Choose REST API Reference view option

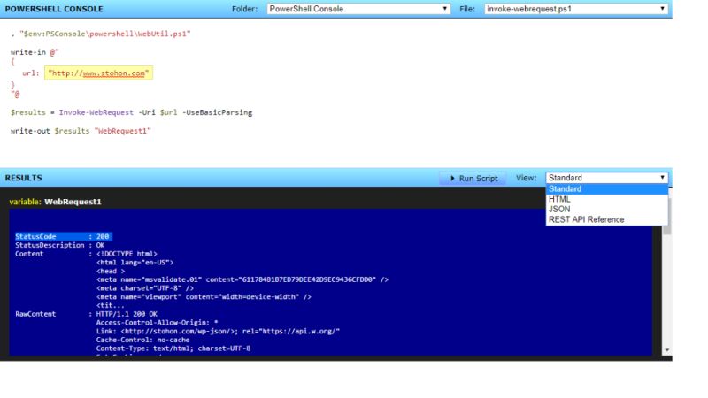606,219
